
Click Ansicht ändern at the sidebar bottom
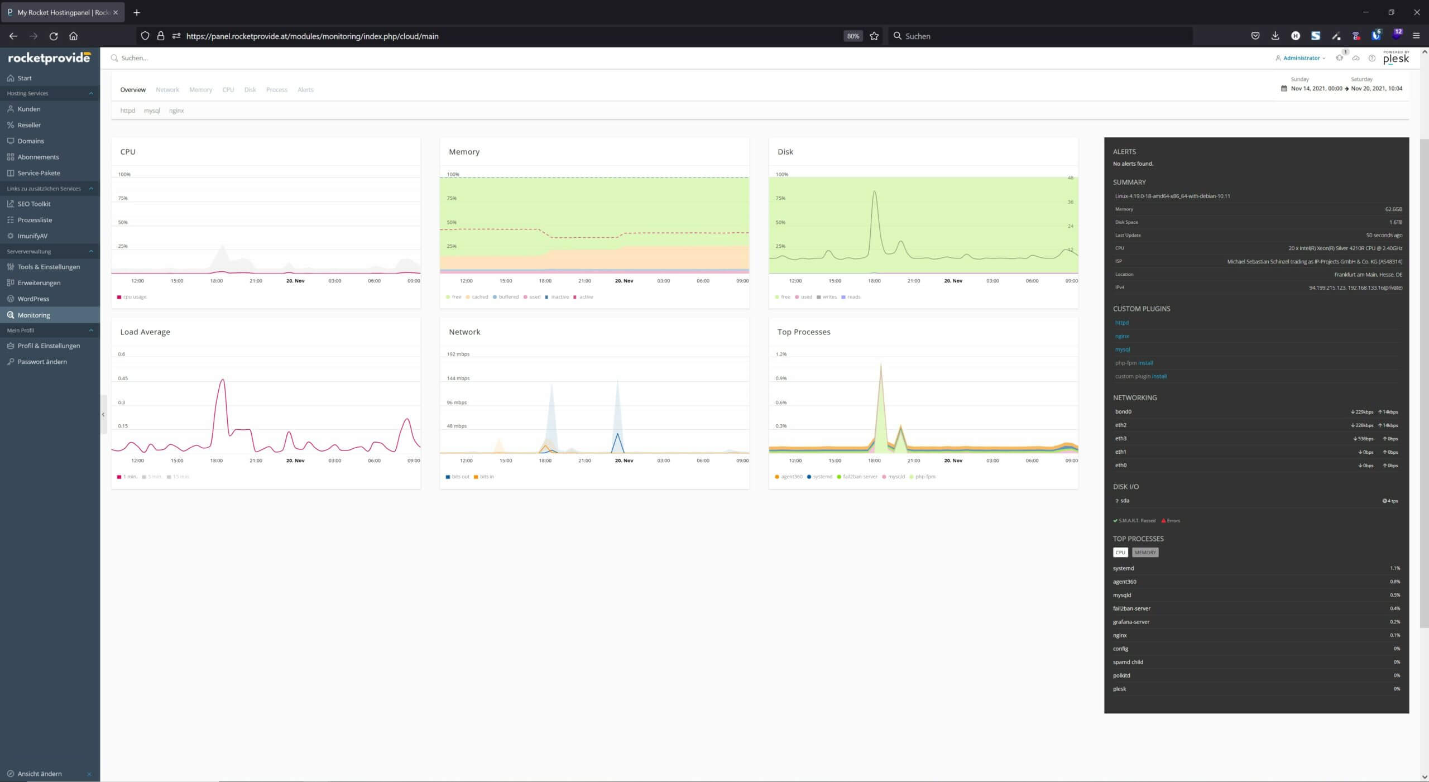(39, 774)
